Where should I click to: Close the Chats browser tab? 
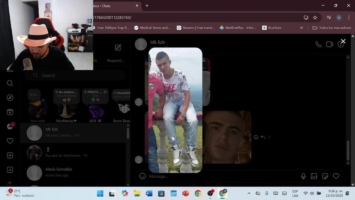(x=137, y=6)
